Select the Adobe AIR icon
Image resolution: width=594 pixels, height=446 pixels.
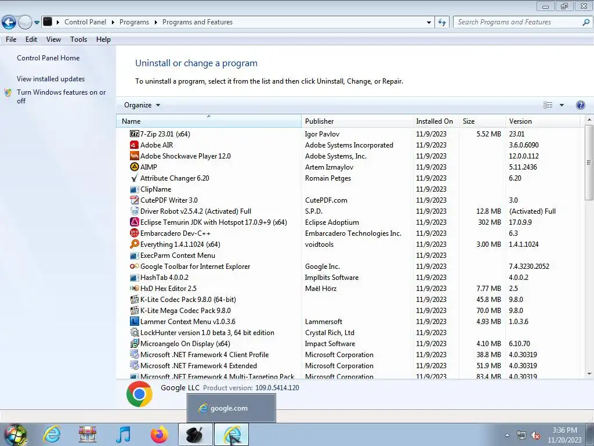(134, 145)
